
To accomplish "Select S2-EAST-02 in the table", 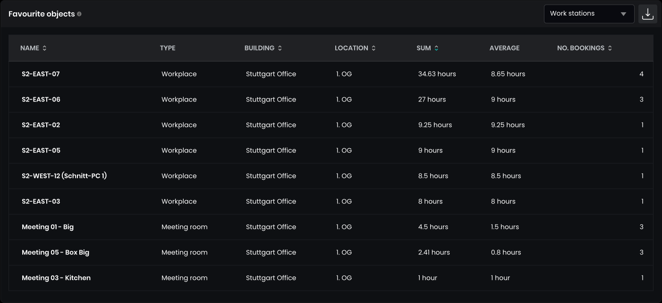I will 41,125.
